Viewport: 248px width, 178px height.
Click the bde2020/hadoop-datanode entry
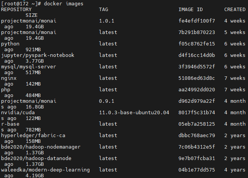click(x=36, y=159)
